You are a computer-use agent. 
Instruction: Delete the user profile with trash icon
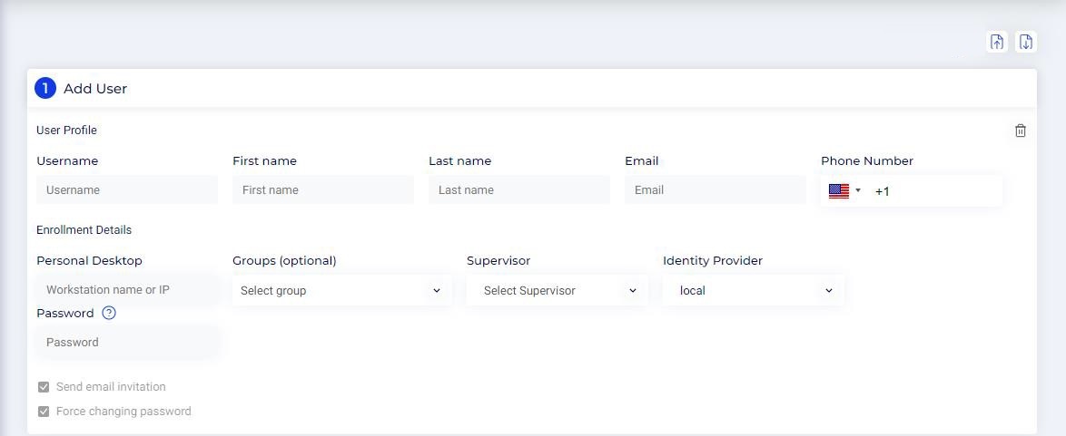tap(1021, 131)
